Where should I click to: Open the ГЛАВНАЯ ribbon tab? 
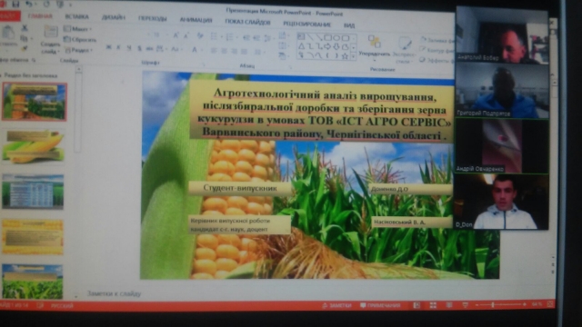pos(40,16)
